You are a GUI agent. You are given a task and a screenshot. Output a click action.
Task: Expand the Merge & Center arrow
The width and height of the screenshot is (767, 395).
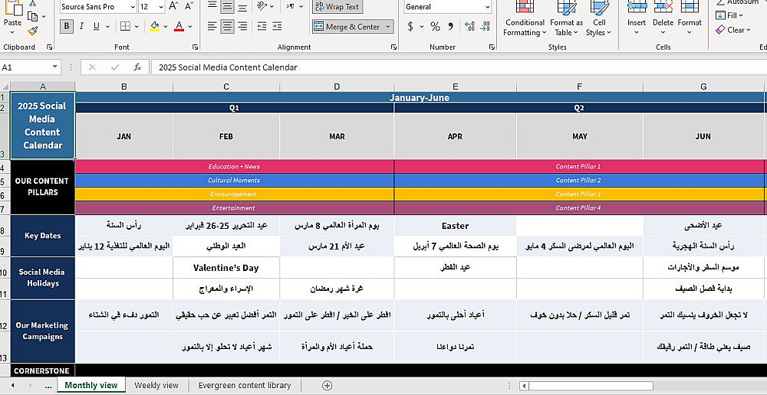point(388,27)
